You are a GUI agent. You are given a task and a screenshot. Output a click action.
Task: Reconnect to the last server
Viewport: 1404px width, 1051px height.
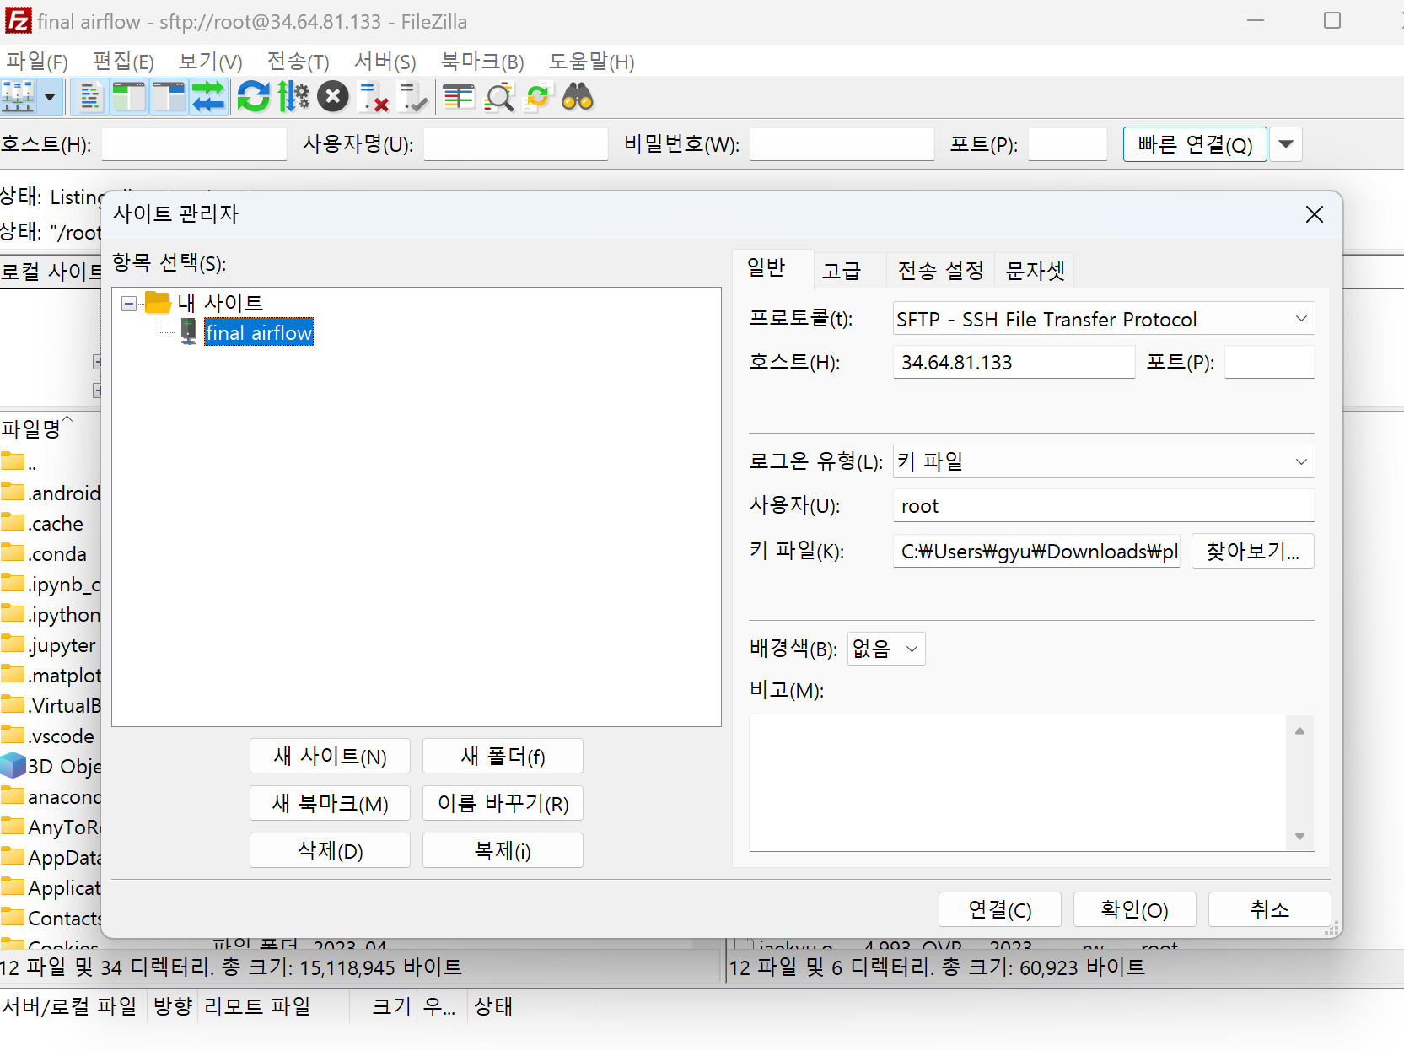[413, 97]
